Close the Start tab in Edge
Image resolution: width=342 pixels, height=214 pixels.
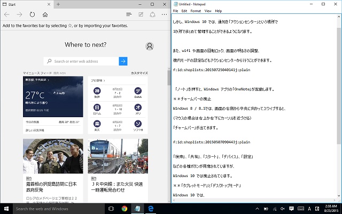tap(49, 4)
